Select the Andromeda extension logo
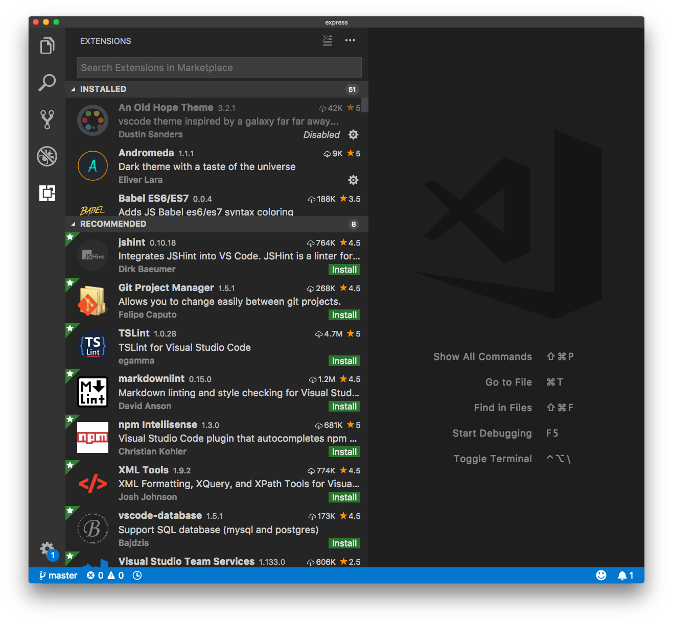673x624 pixels. tap(92, 166)
